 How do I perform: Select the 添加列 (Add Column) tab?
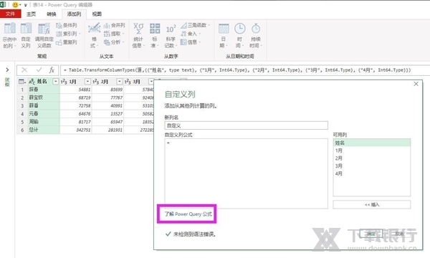coord(74,14)
